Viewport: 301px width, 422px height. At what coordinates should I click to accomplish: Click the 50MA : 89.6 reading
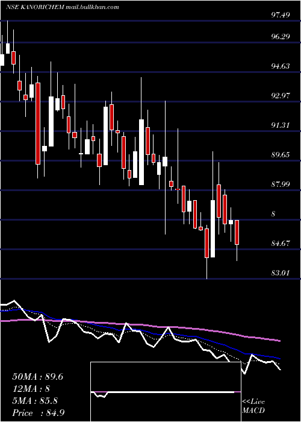click(x=37, y=377)
